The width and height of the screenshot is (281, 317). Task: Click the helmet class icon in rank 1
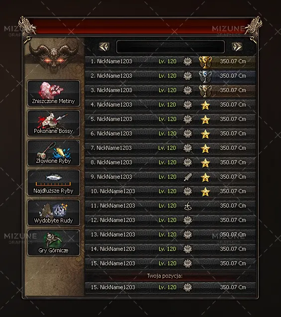click(x=187, y=62)
